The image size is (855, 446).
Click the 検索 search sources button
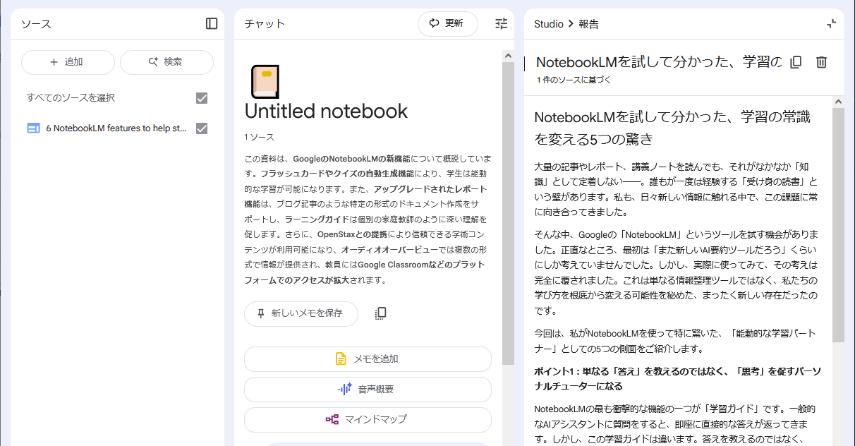(166, 62)
